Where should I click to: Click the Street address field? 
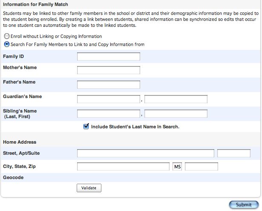point(146,153)
